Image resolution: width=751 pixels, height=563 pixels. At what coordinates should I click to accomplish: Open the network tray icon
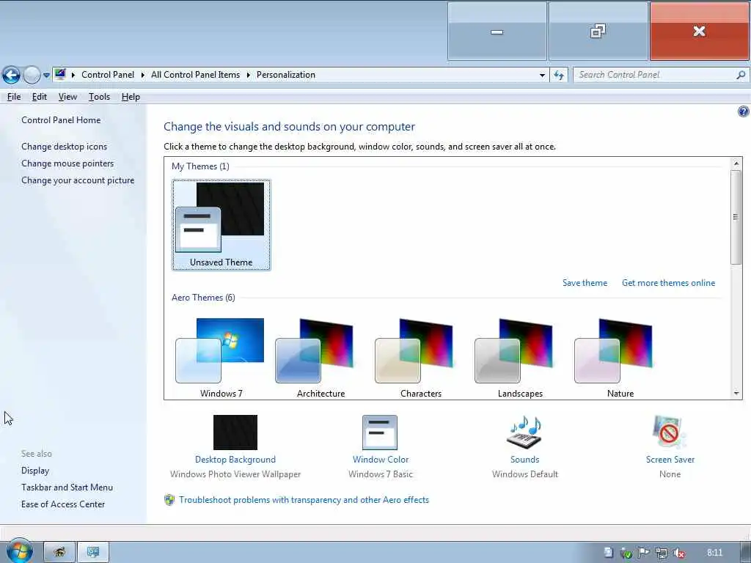coord(661,553)
